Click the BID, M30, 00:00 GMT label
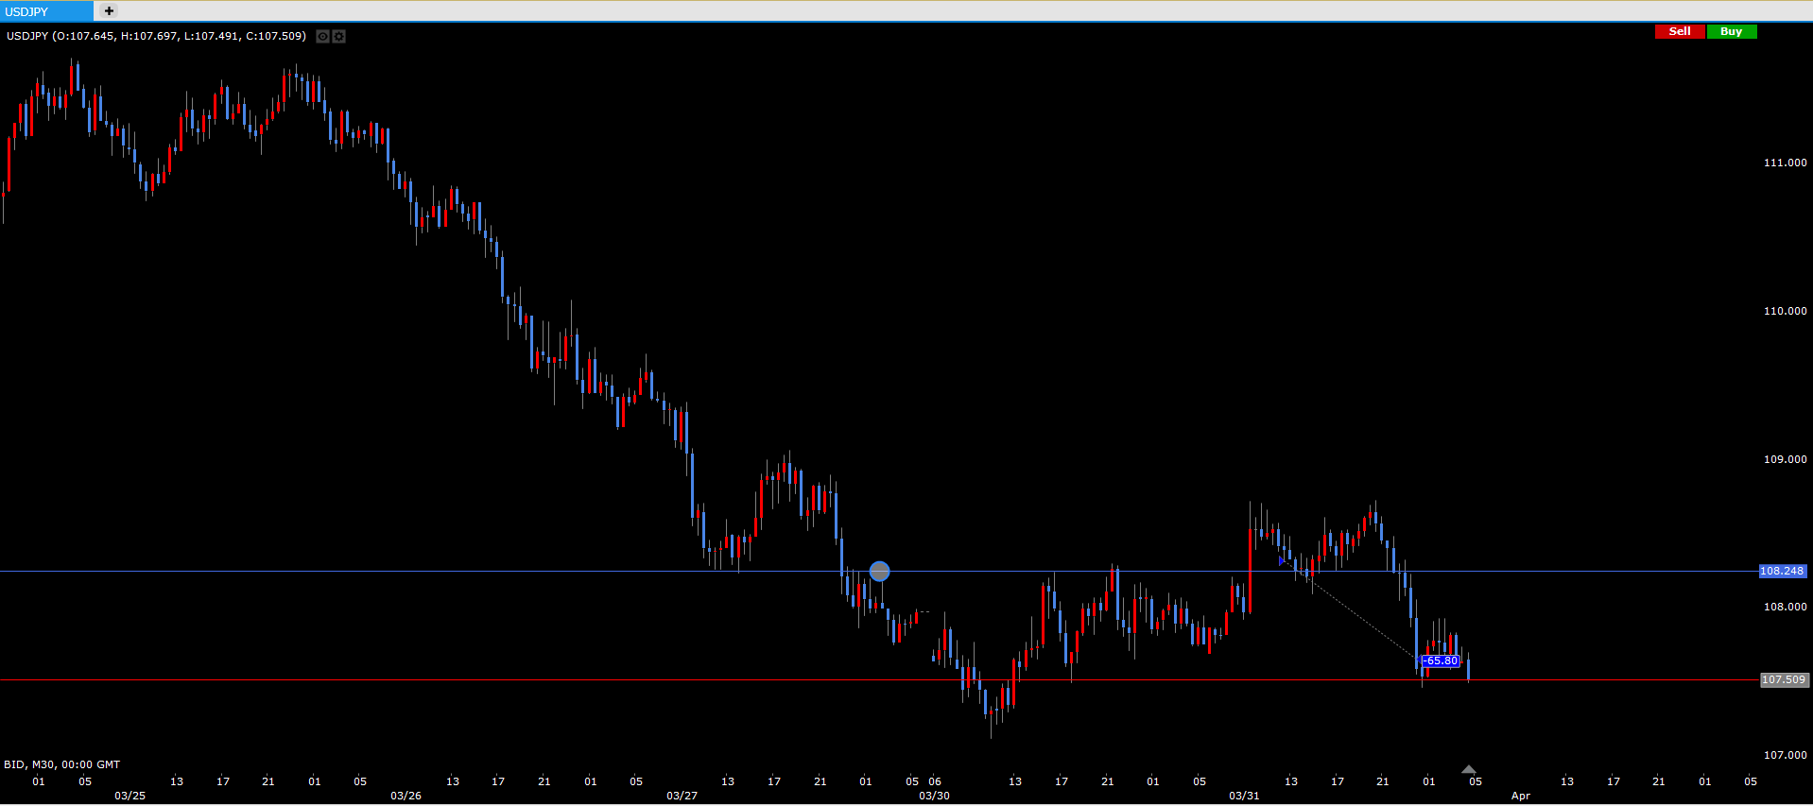Screen dimensions: 1813x806 (62, 764)
